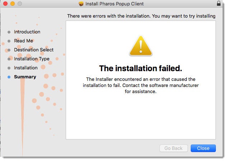Select the bold Summary step
Viewport: 227px width, 161px height.
[x=25, y=77]
